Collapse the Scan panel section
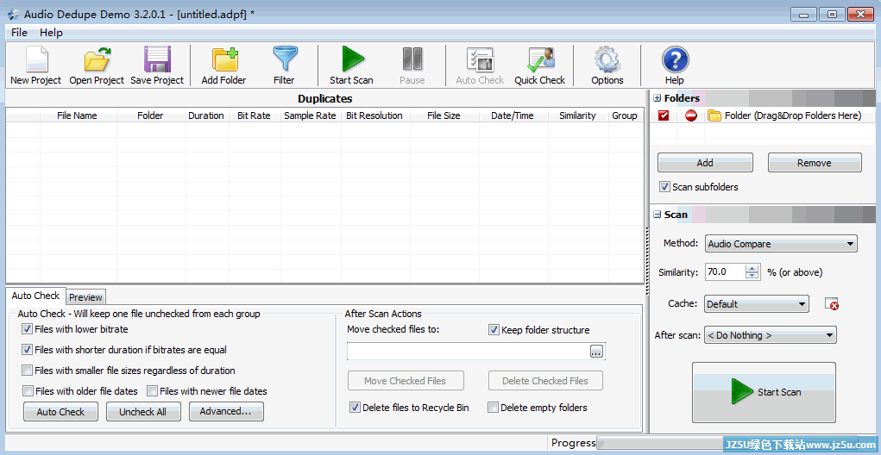Viewport: 881px width, 455px height. point(658,215)
